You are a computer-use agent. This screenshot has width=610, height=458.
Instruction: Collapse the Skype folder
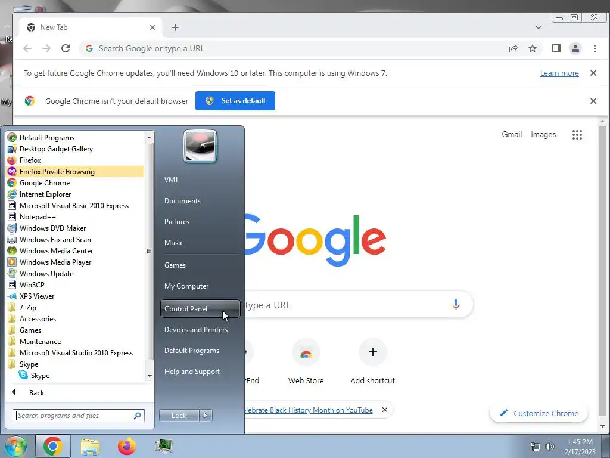(75, 364)
